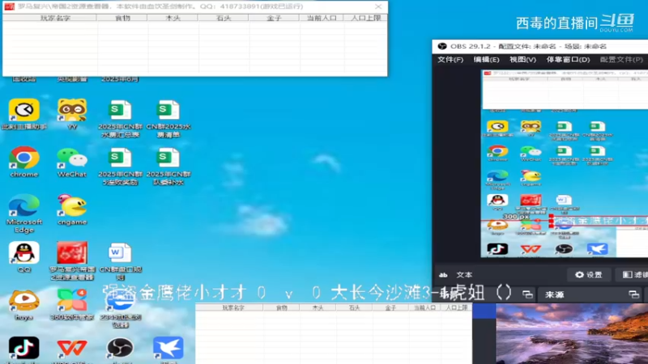Click 木头 column header in resource viewer window
The image size is (648, 364).
173,18
